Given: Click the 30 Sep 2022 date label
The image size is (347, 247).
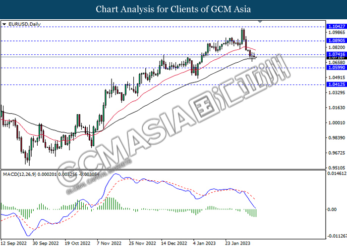Looking at the screenshot, I should (46, 243).
